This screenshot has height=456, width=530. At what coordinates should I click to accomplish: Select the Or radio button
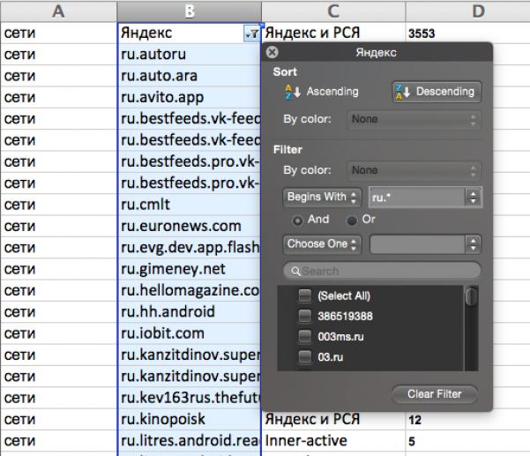tap(352, 221)
